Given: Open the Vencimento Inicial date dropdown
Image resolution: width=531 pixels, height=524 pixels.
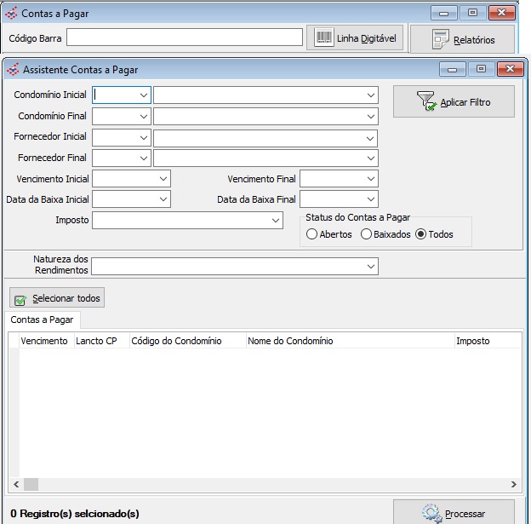Looking at the screenshot, I should 163,179.
